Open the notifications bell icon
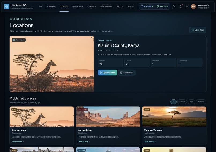The width and height of the screenshot is (216, 152). pos(180,6)
